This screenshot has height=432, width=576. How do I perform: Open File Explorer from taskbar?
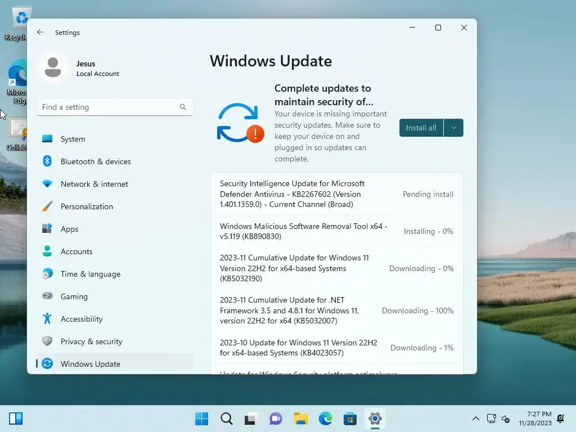pyautogui.click(x=300, y=418)
